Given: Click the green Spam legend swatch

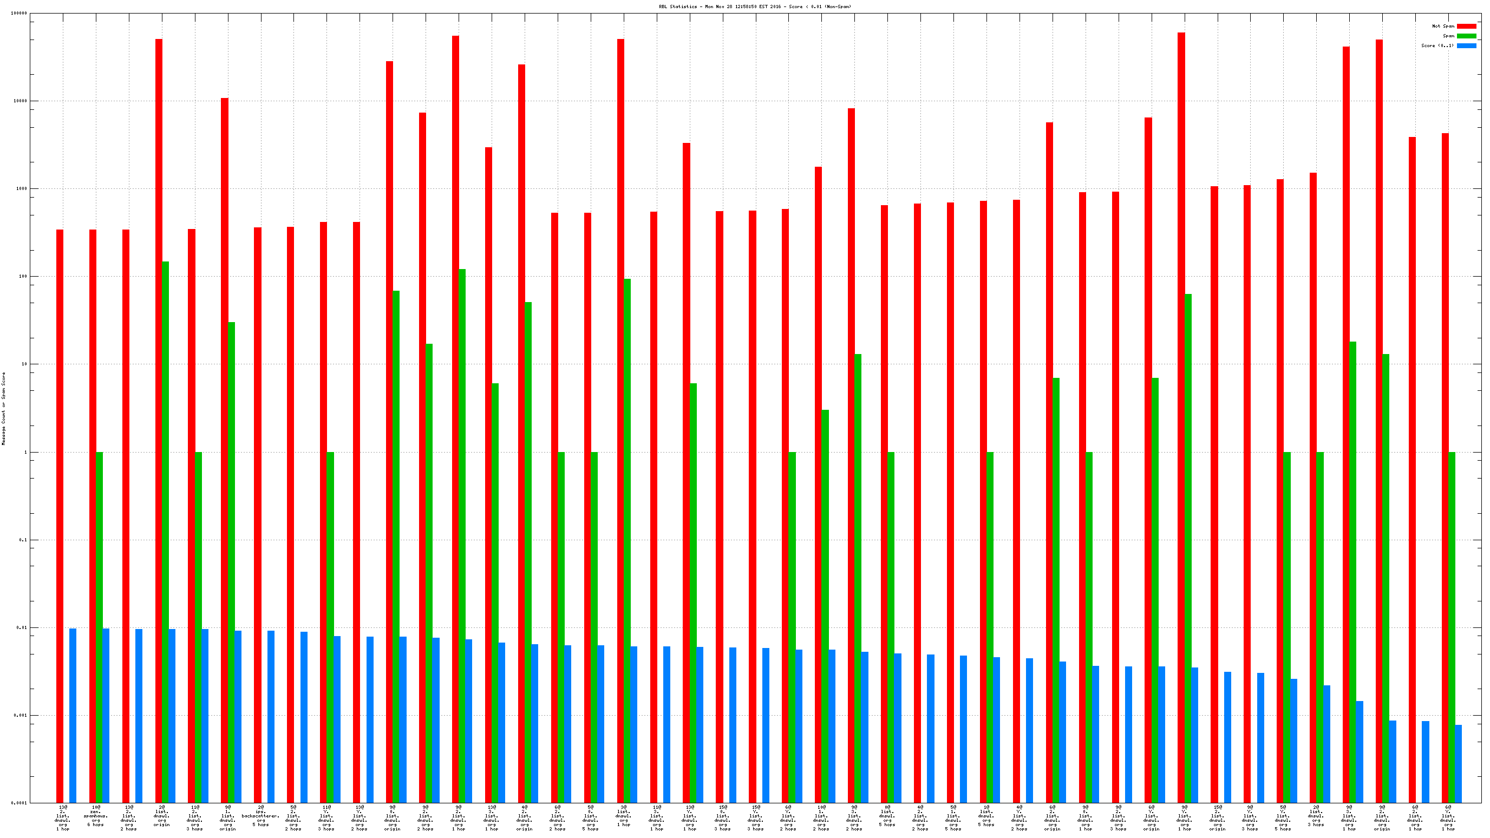Looking at the screenshot, I should pos(1466,36).
